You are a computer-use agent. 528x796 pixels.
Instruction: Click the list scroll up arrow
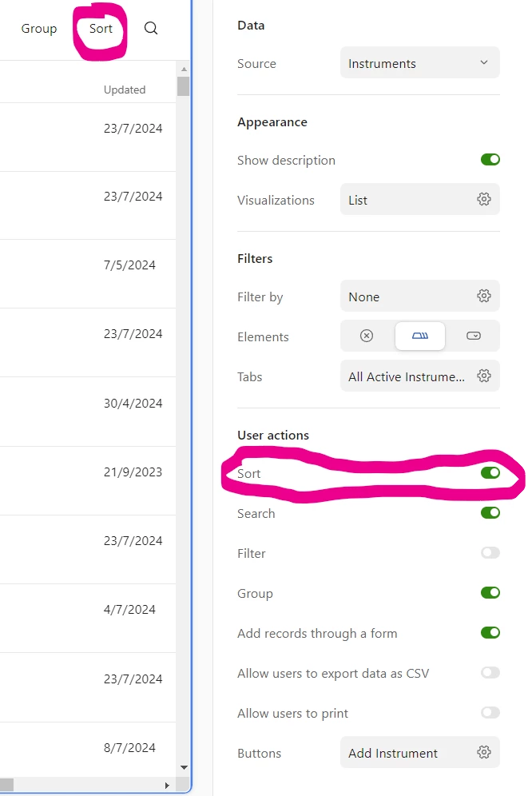click(184, 69)
